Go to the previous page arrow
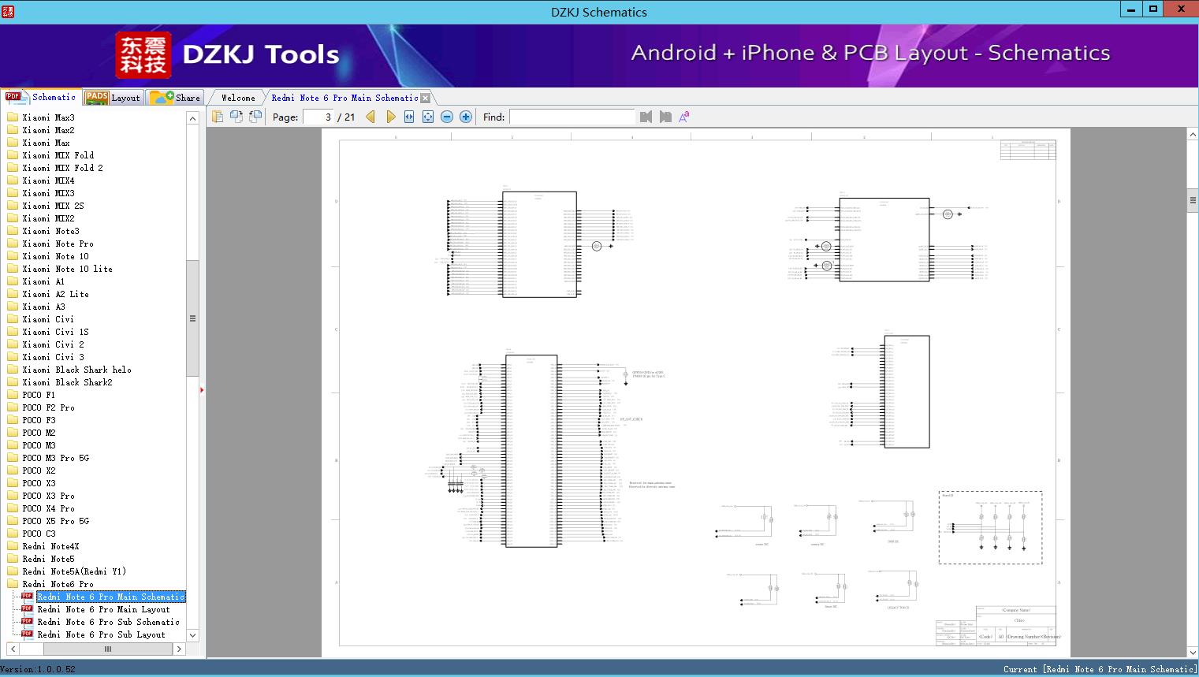The width and height of the screenshot is (1199, 677). (x=370, y=117)
